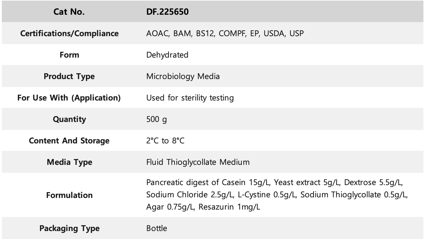Select the Pancreatic digest of Casein text

[x=196, y=183]
